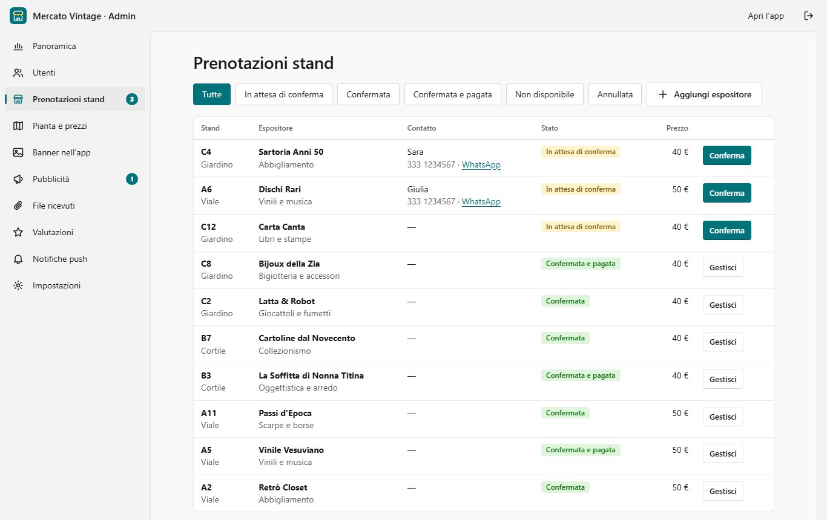This screenshot has height=520, width=827.
Task: Confirm the Sartoria Anni 50 booking
Action: pos(727,155)
